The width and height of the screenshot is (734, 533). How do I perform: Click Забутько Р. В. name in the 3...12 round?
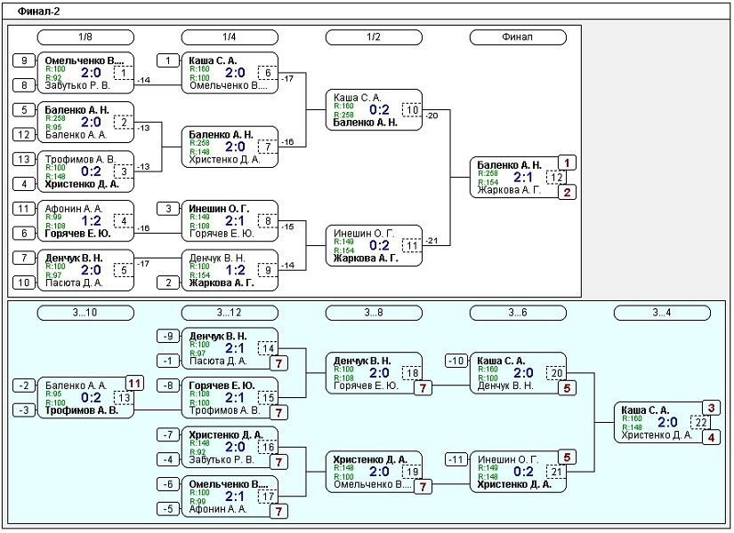(222, 459)
